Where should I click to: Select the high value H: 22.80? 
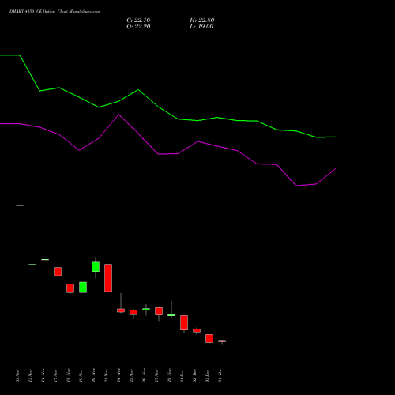click(x=201, y=21)
